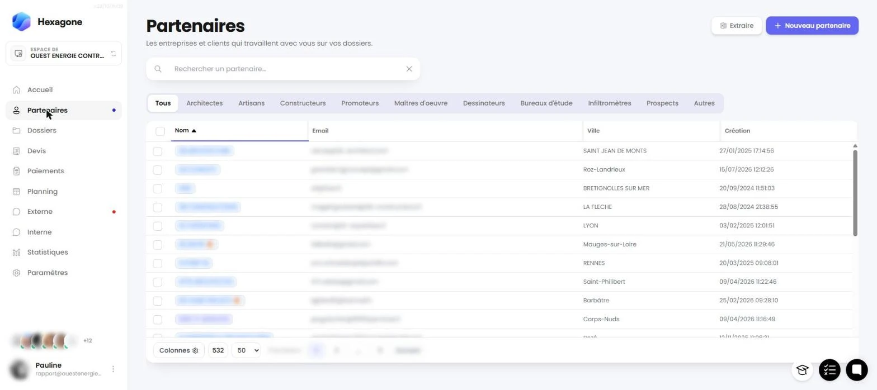877x390 pixels.
Task: Check the BRETIGNOLLES SUR MER row checkbox
Action: [157, 188]
